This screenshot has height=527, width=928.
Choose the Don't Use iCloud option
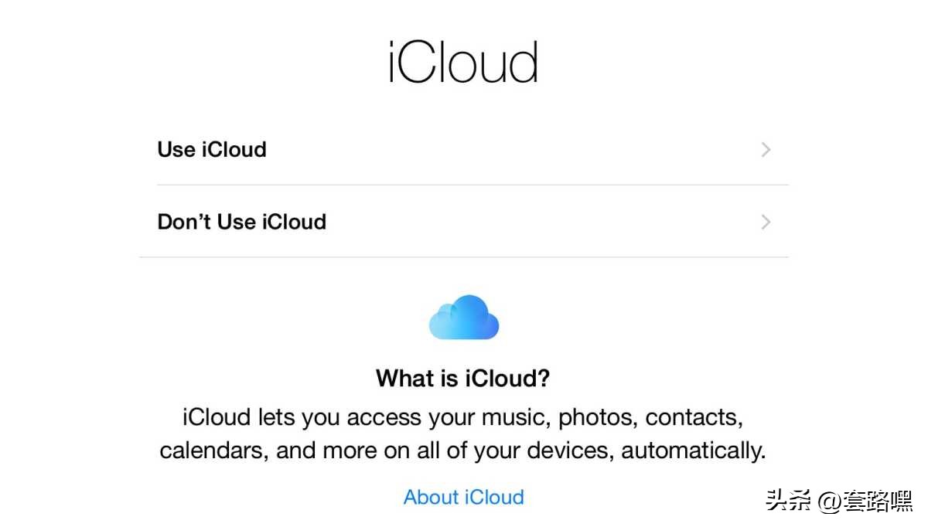(241, 223)
